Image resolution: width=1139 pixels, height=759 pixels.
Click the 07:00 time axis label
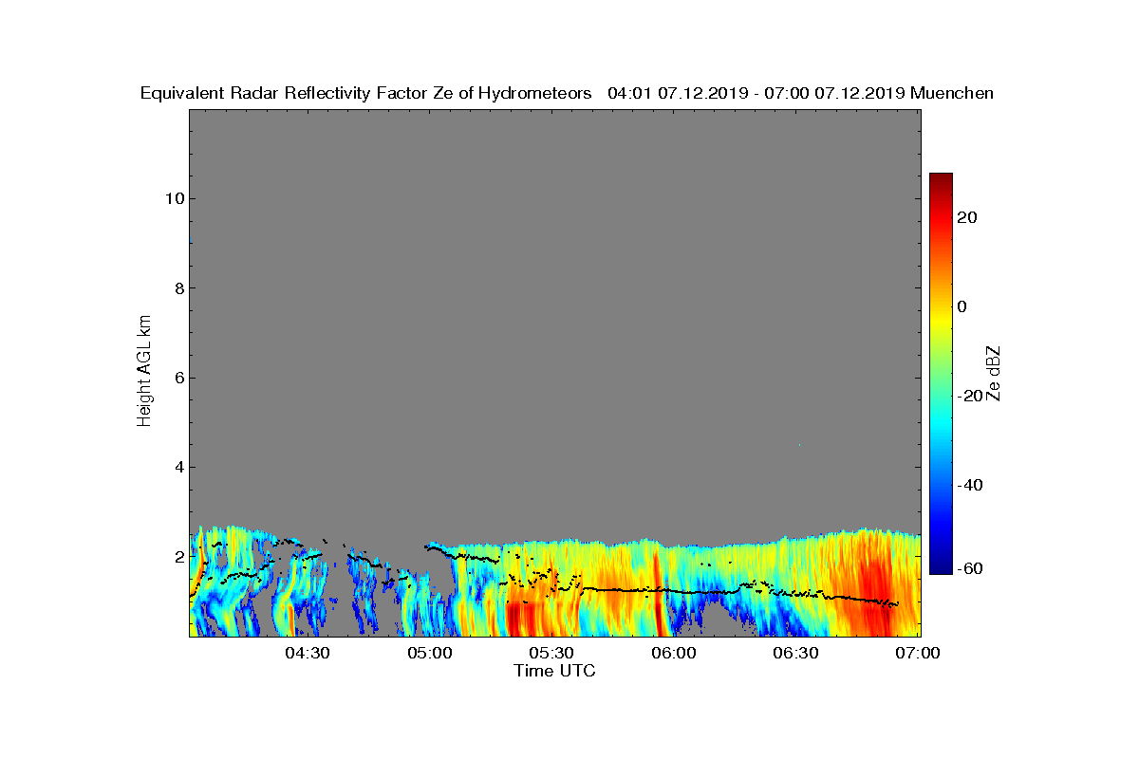[918, 654]
